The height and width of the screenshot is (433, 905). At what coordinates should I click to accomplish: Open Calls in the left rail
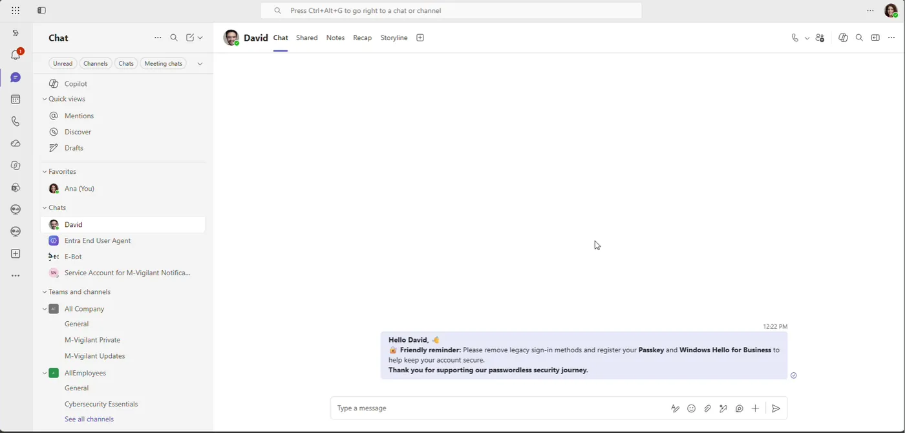tap(16, 121)
